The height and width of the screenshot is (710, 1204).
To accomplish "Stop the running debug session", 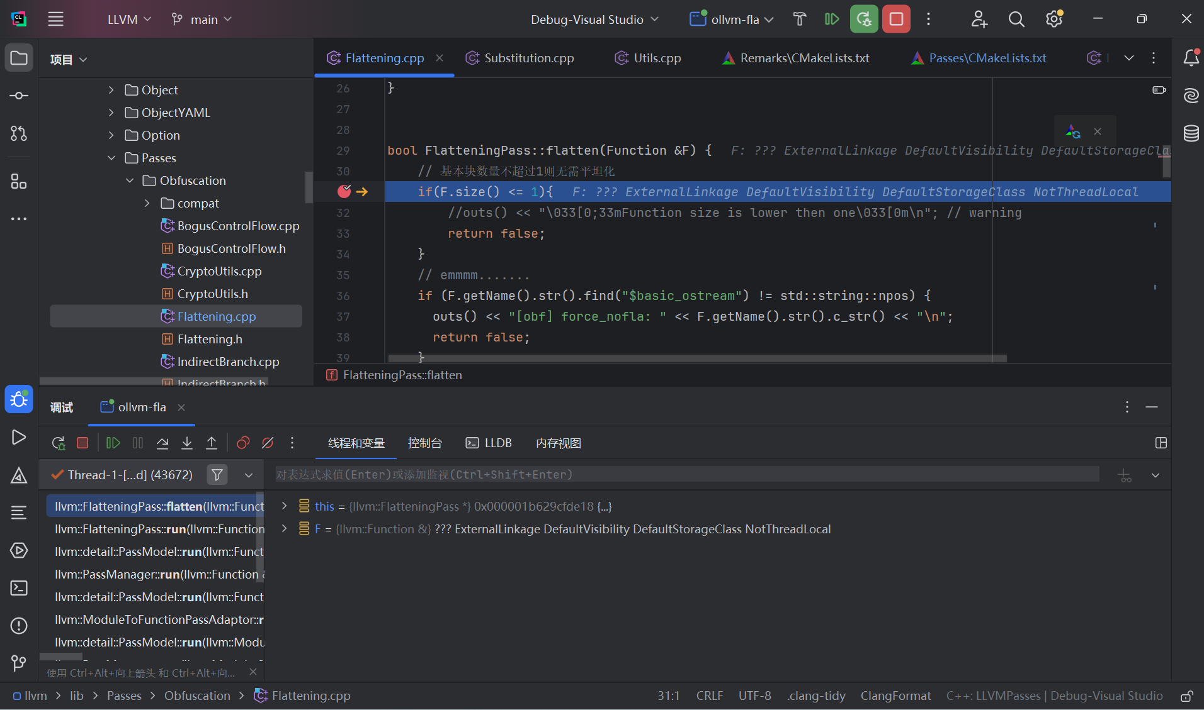I will (x=896, y=19).
